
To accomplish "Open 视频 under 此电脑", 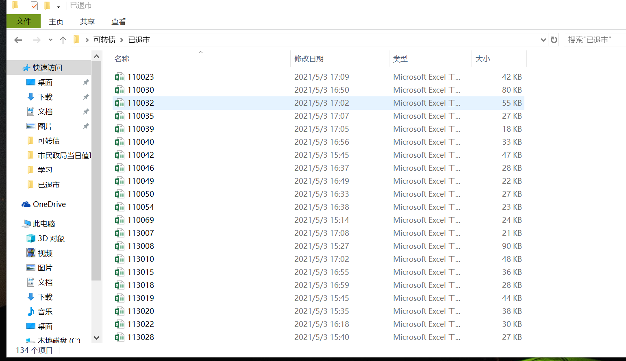I will (45, 253).
